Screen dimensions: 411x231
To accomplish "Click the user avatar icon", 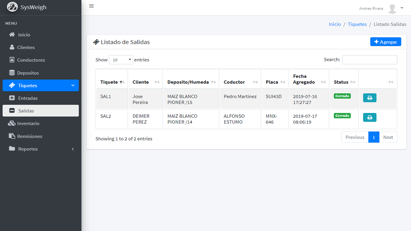I will point(392,8).
